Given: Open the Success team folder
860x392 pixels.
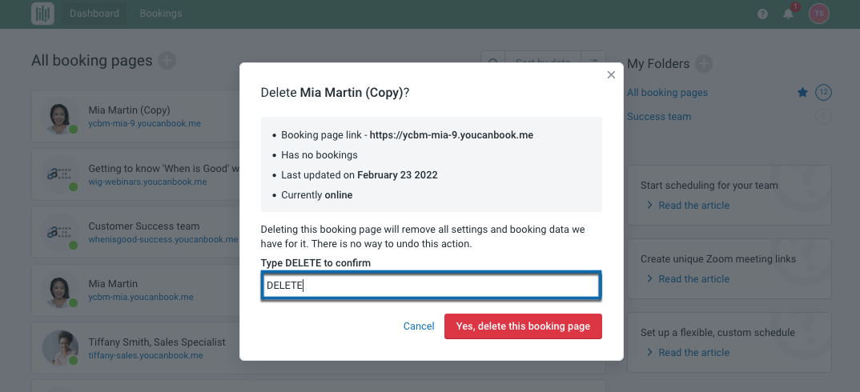Looking at the screenshot, I should click(659, 117).
